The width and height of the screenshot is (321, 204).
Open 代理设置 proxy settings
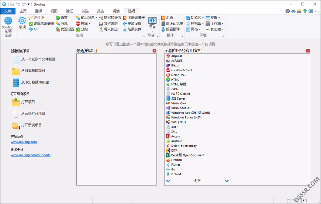point(65,29)
